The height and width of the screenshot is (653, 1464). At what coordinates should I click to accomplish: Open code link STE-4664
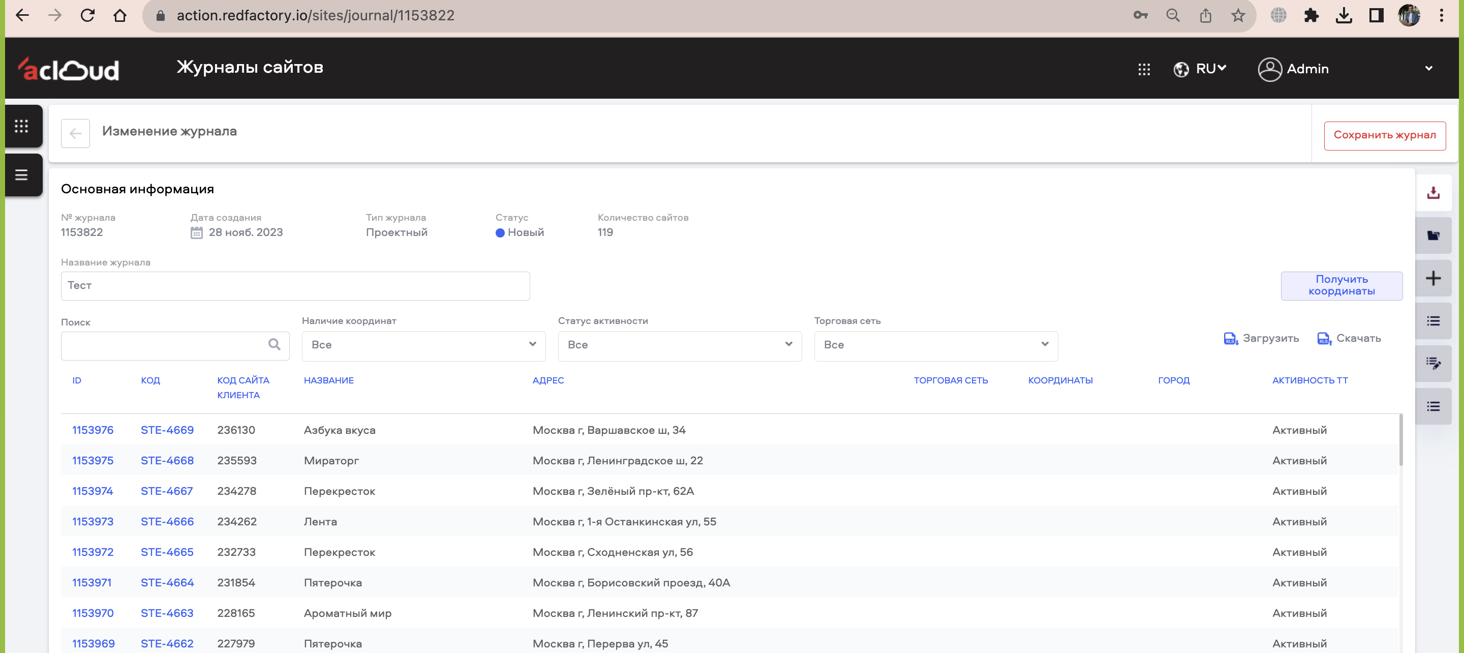pyautogui.click(x=167, y=582)
